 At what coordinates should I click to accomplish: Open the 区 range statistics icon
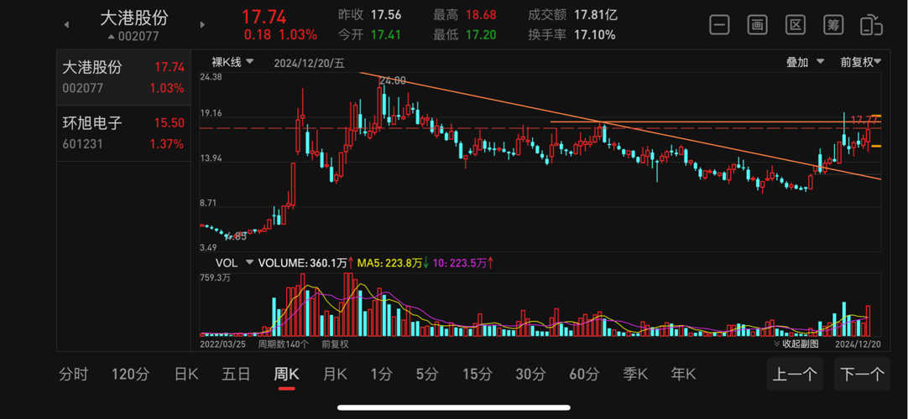[796, 25]
